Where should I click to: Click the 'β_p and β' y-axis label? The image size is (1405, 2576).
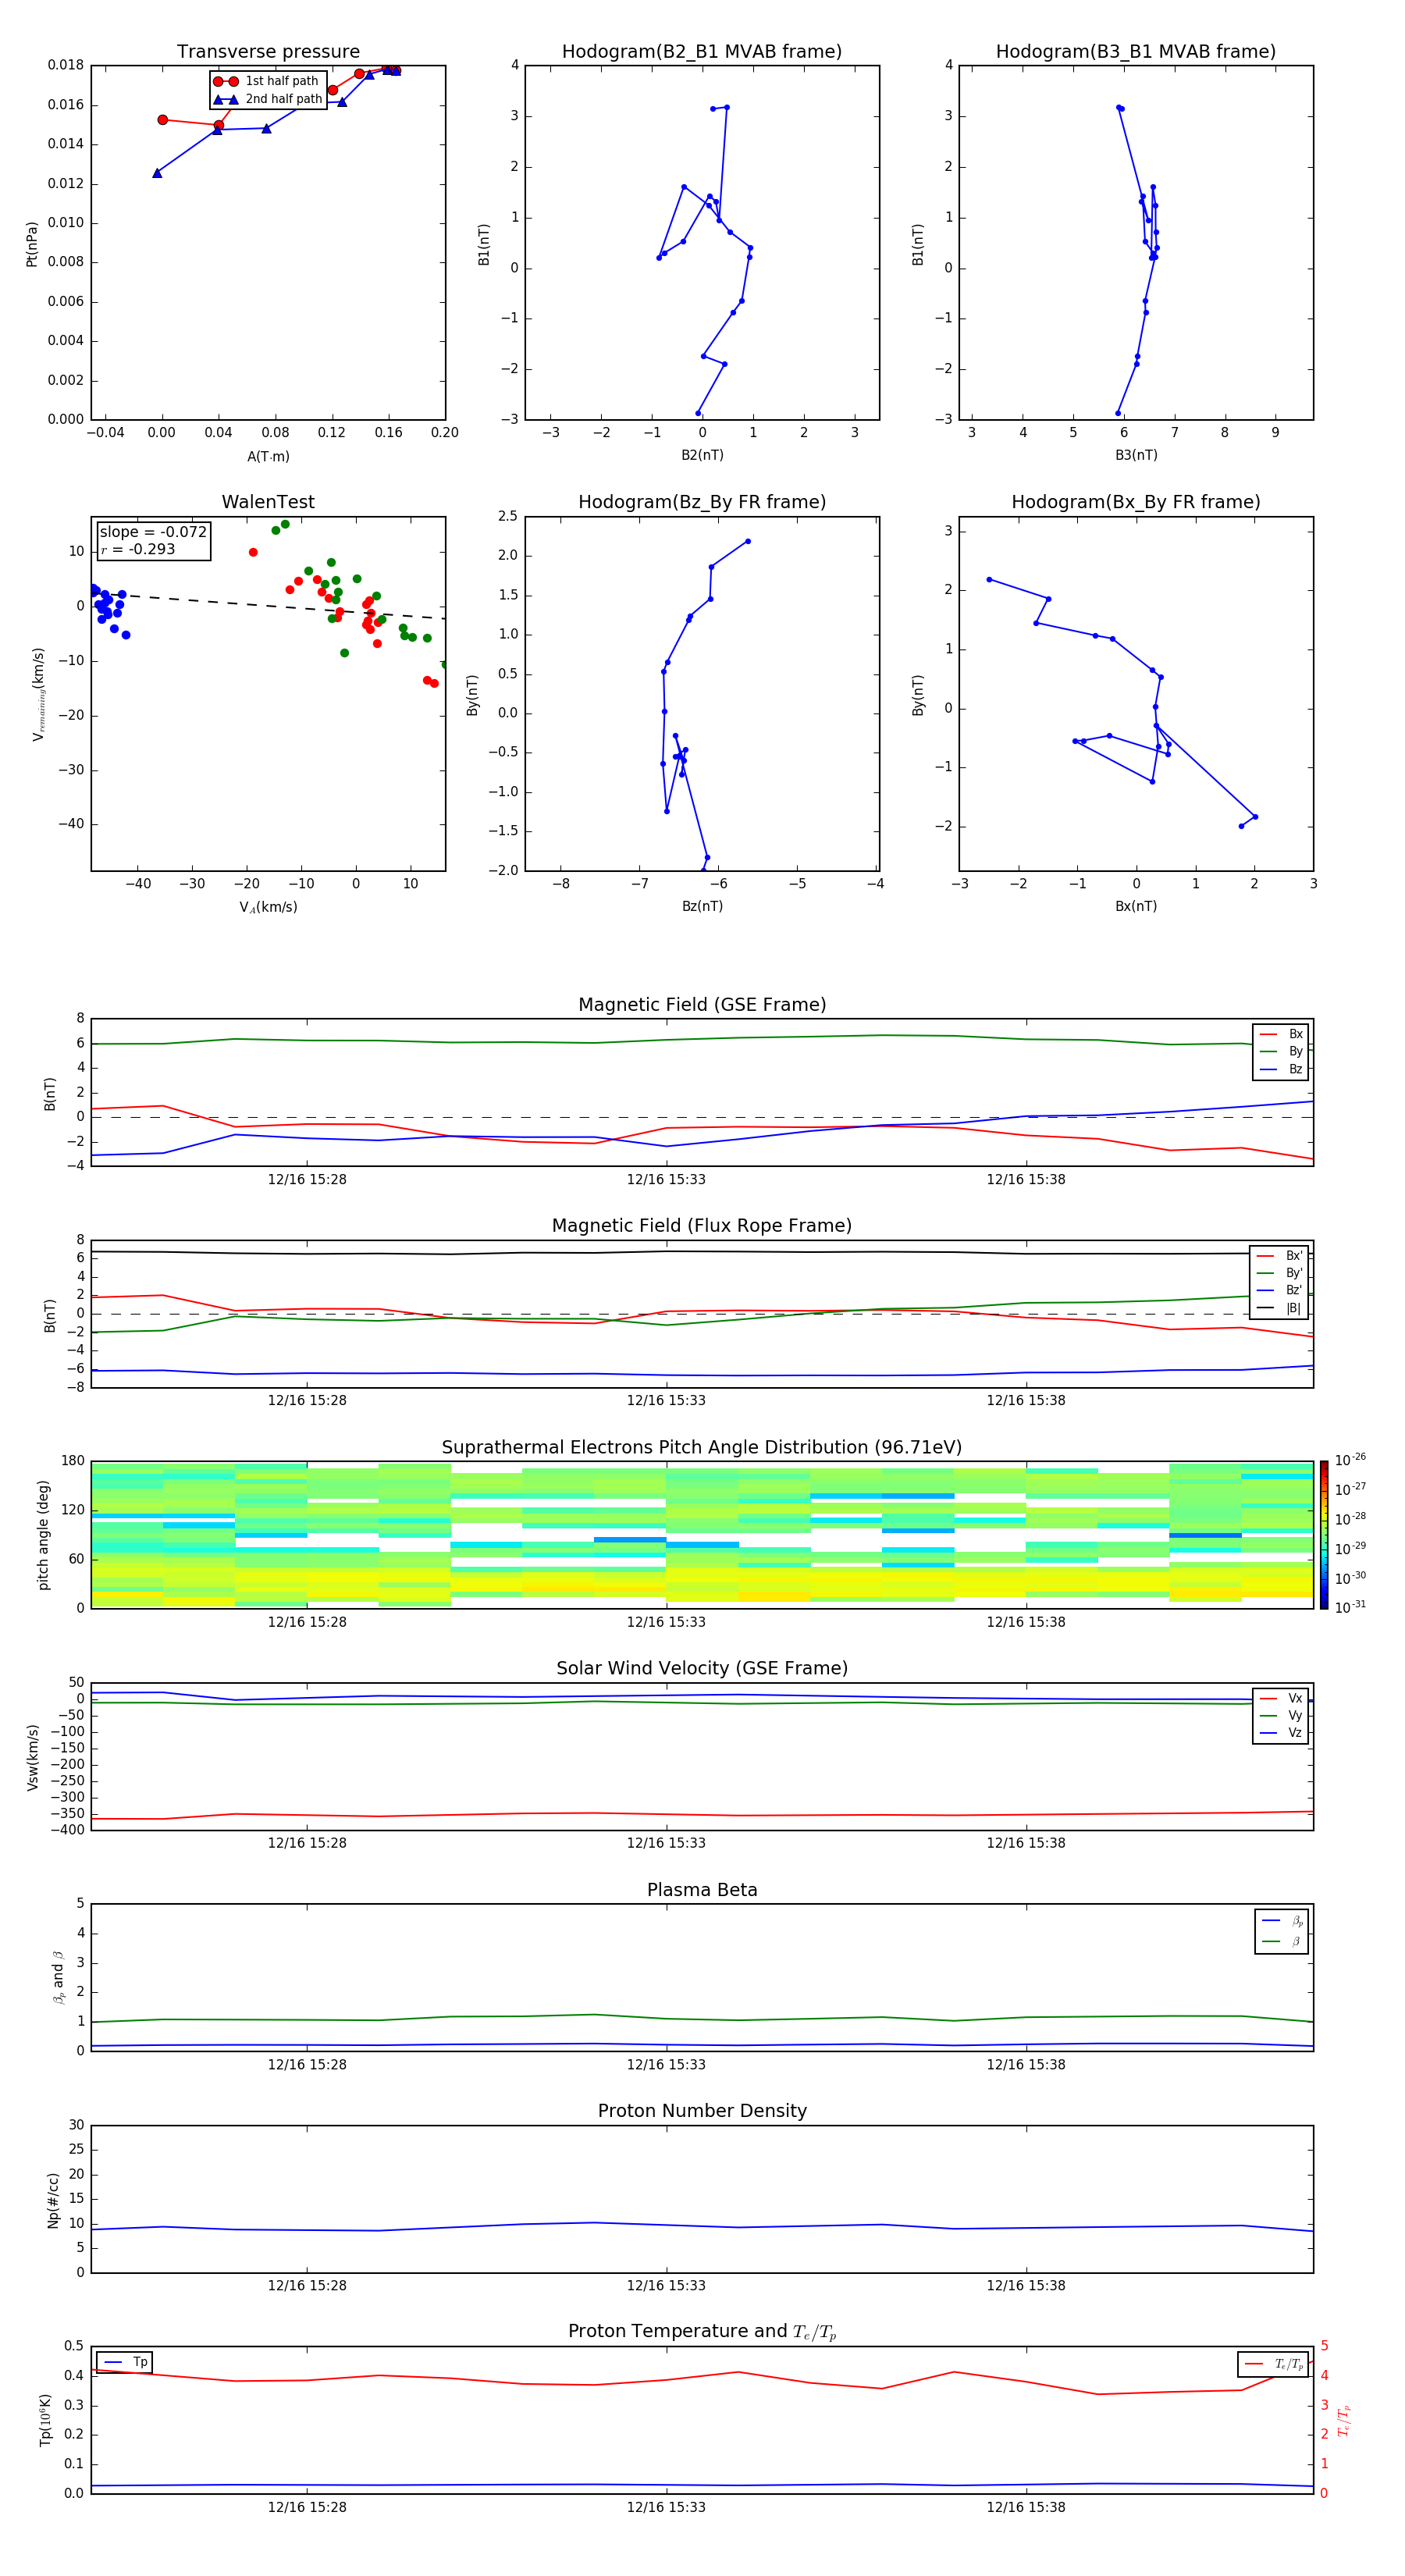(58, 1977)
